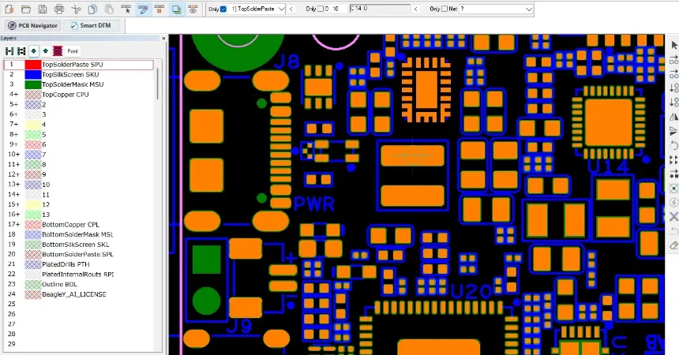Viewport: 679px width, 355px height.
Task: Click the eraser tool in right toolbar
Action: [x=673, y=245]
